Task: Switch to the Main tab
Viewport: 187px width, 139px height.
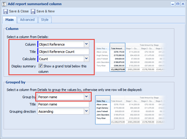Action: tap(10, 20)
